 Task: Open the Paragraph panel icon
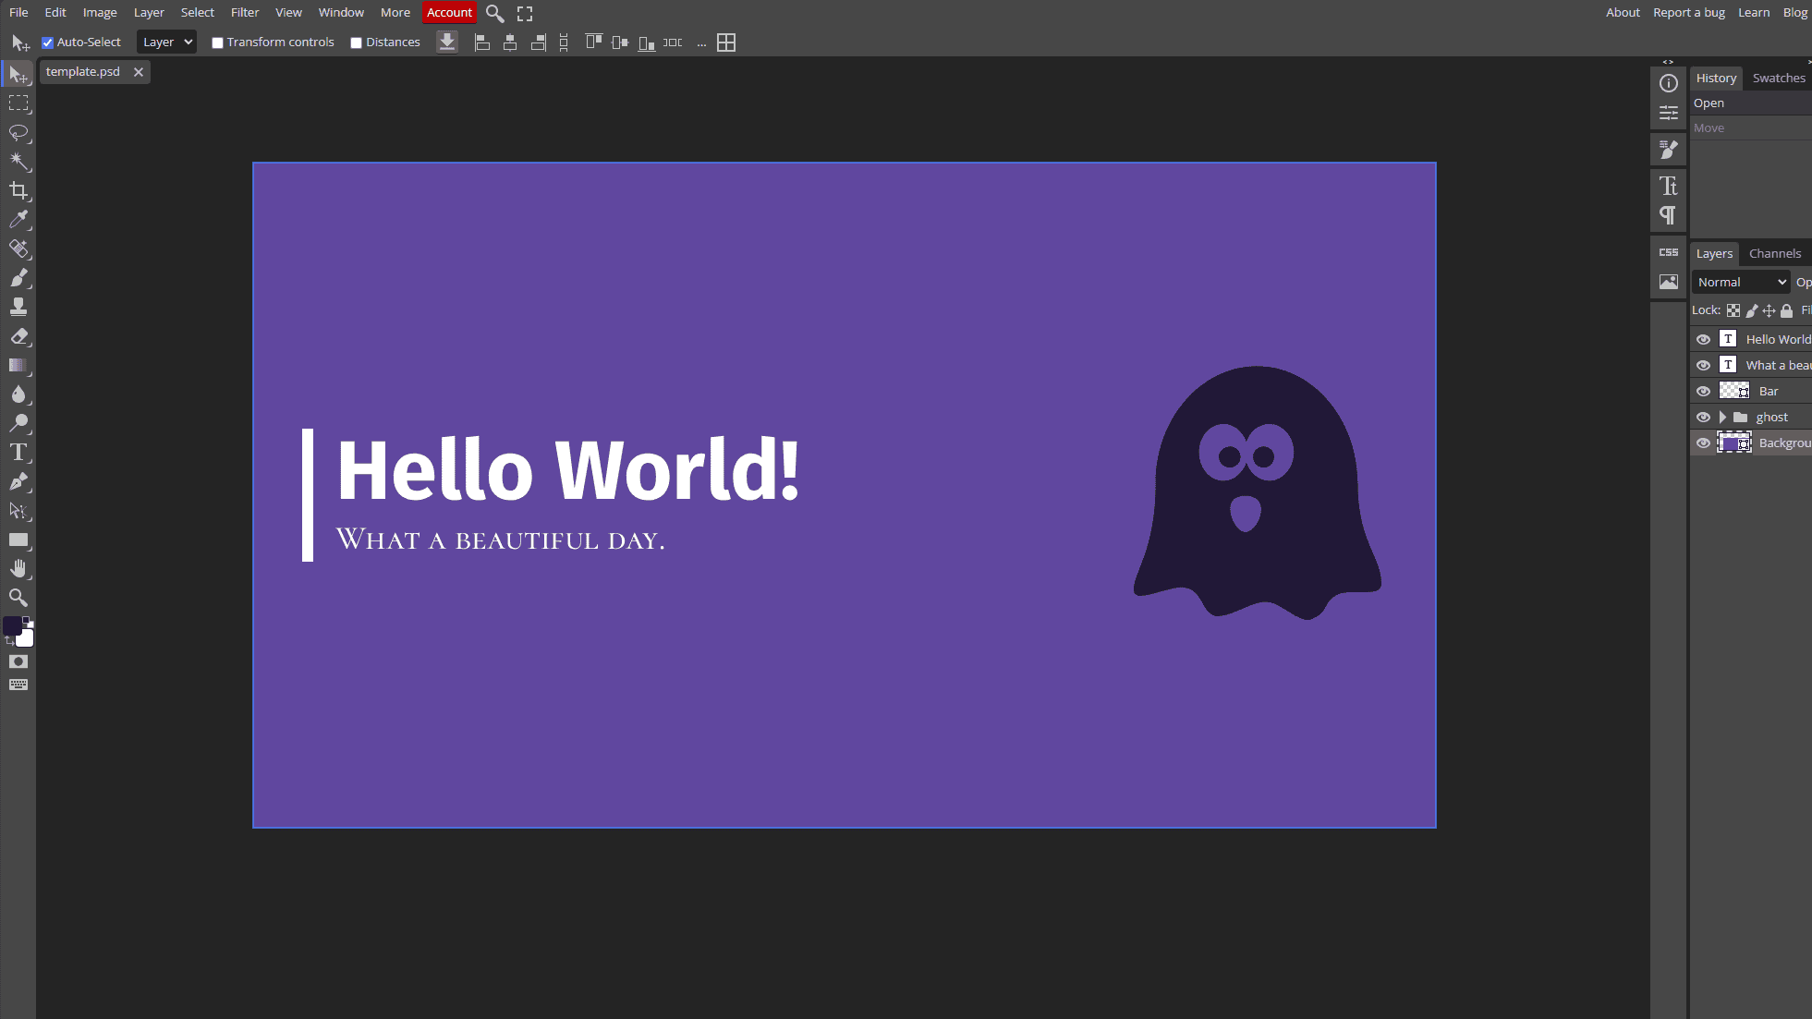click(x=1669, y=215)
